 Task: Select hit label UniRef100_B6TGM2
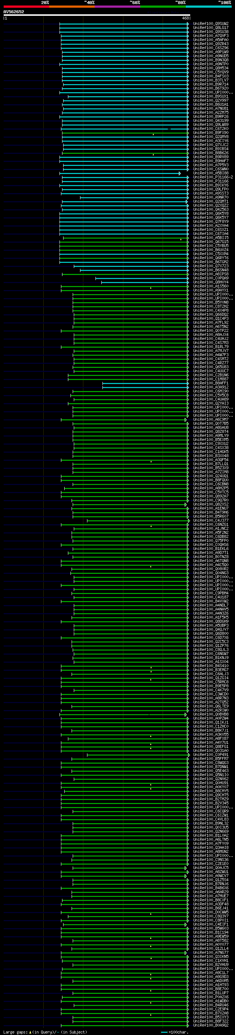click(x=211, y=262)
